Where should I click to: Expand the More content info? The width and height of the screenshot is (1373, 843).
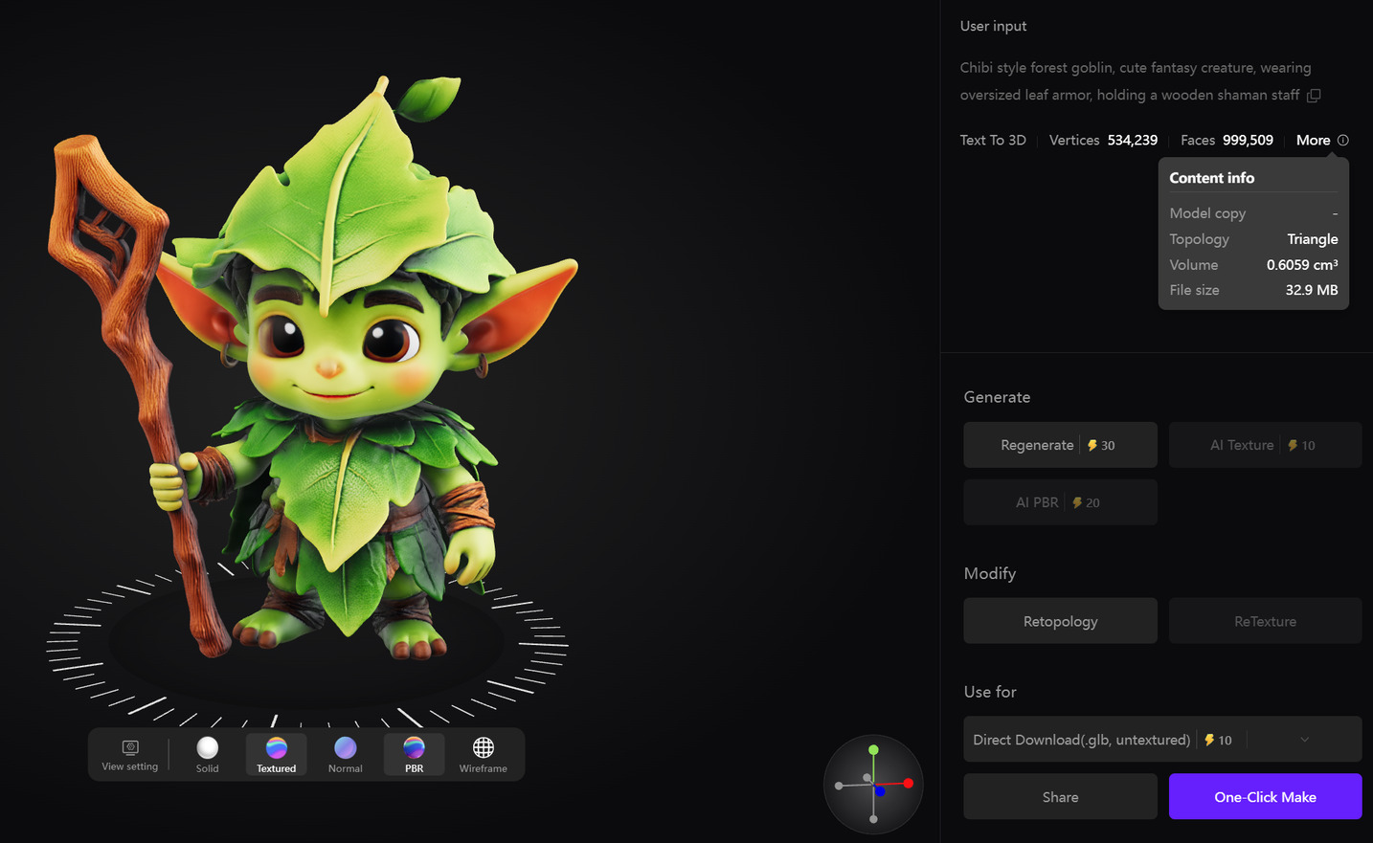tap(1313, 140)
